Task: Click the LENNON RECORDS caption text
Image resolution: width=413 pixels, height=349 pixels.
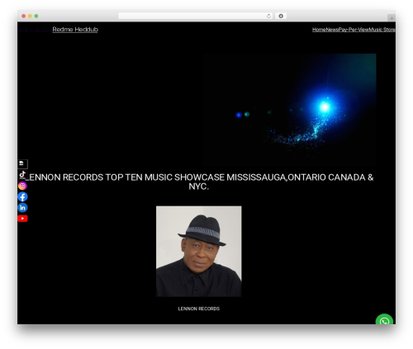Action: (x=199, y=309)
